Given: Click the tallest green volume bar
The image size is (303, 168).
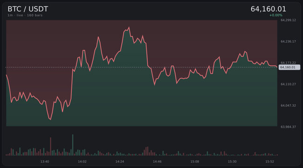Looking at the screenshot, I should [x=73, y=145].
